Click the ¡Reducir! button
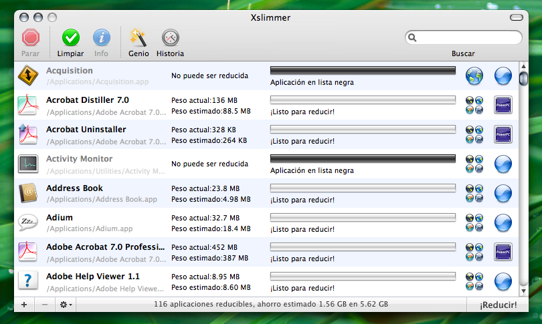The image size is (542, 324). pos(498,305)
